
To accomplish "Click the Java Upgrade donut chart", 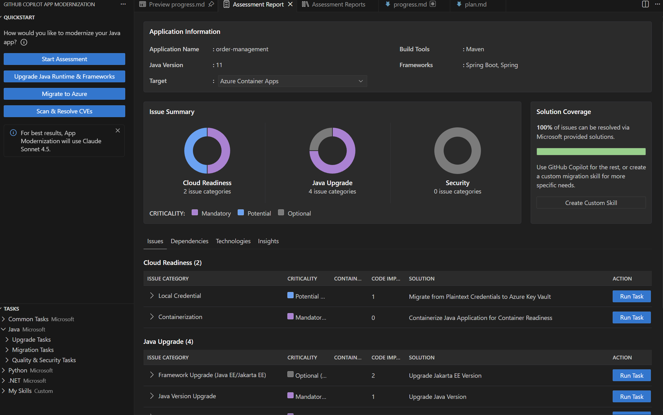I will pyautogui.click(x=332, y=151).
